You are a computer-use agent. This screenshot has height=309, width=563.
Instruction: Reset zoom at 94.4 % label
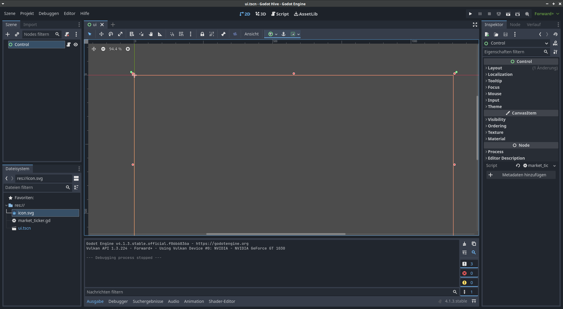[x=115, y=49]
